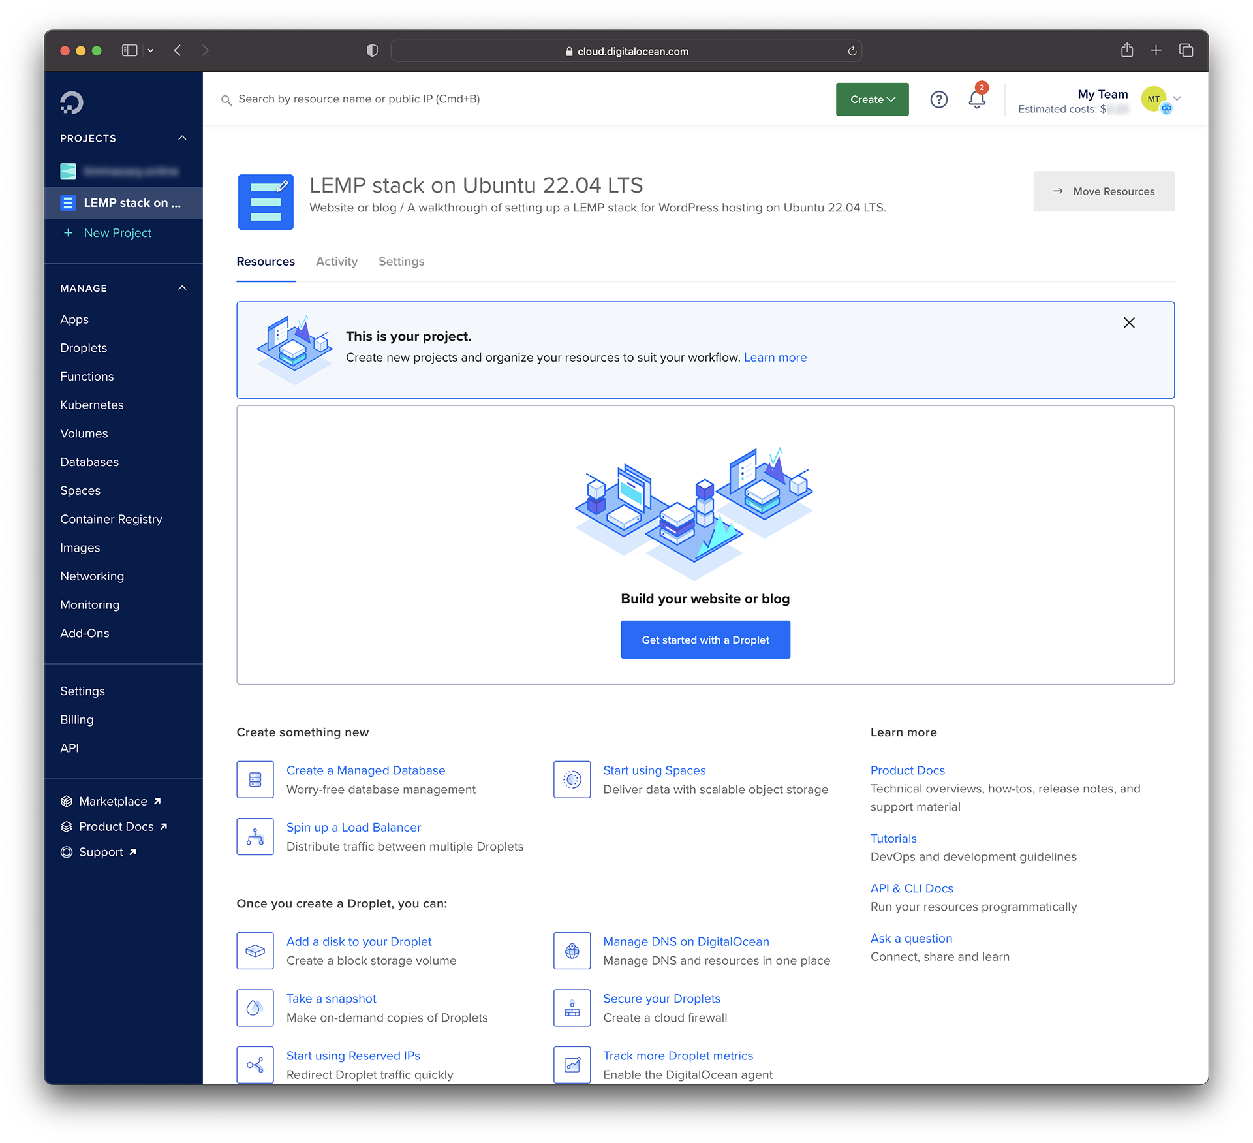Click the Marketplace icon in sidebar
1253x1143 pixels.
[67, 801]
